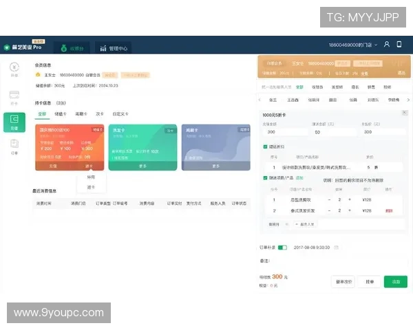
Task: Increase quantity on gift row 2
Action: click(x=350, y=211)
